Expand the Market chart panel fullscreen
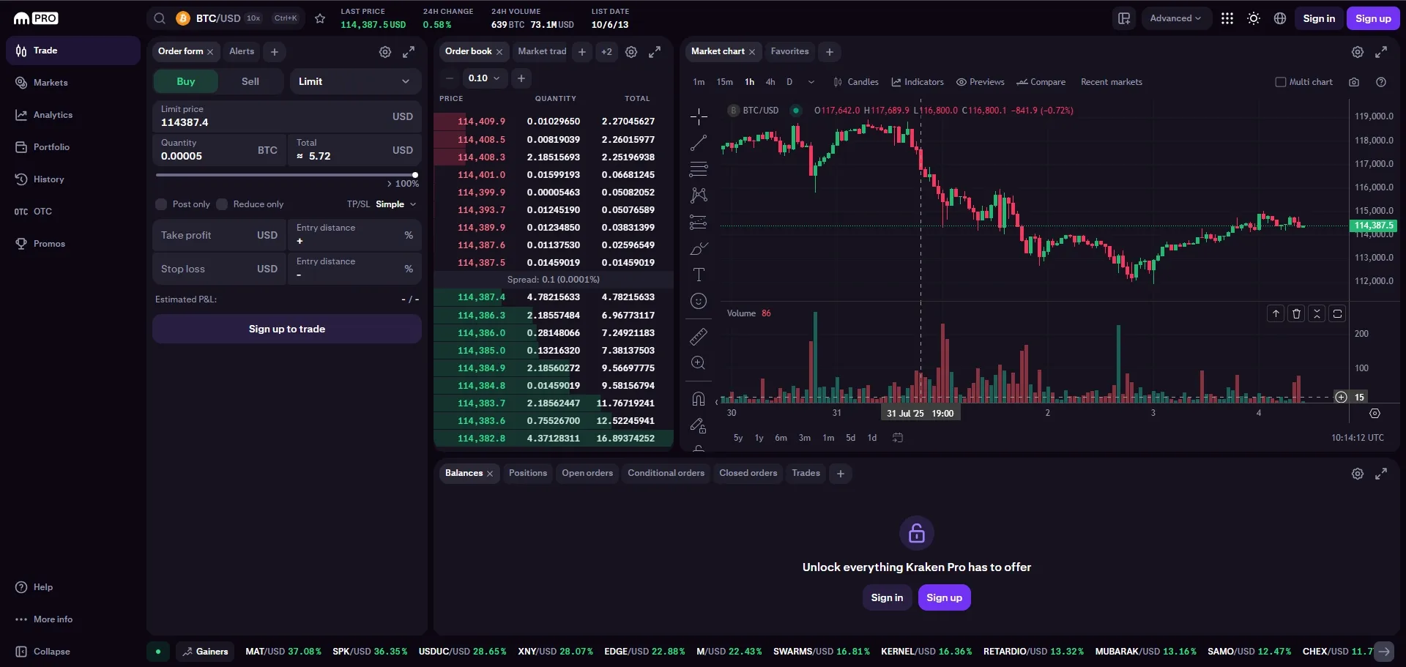Image resolution: width=1406 pixels, height=667 pixels. pyautogui.click(x=1381, y=52)
